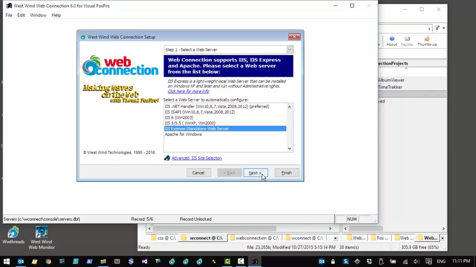Click the About icon in right window
The width and height of the screenshot is (476, 267).
click(x=392, y=41)
